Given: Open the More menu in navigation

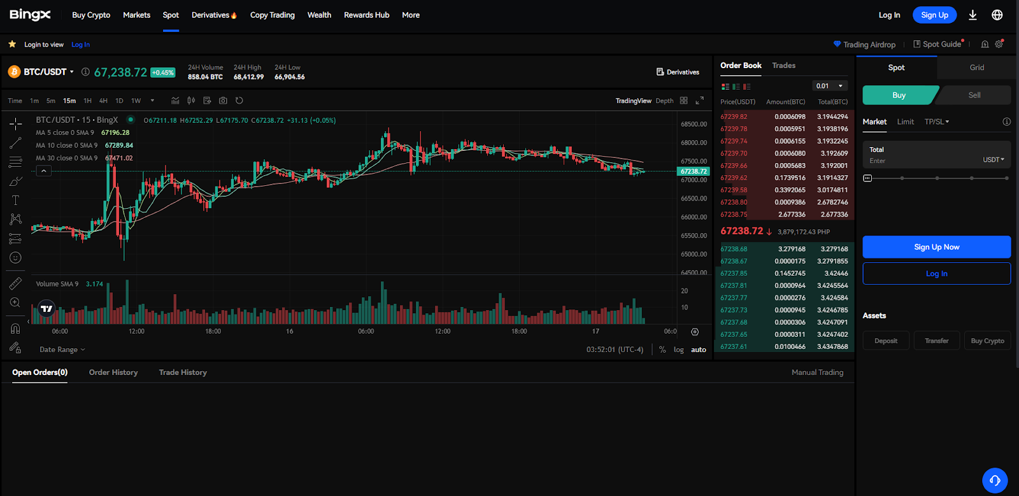Looking at the screenshot, I should pyautogui.click(x=411, y=15).
